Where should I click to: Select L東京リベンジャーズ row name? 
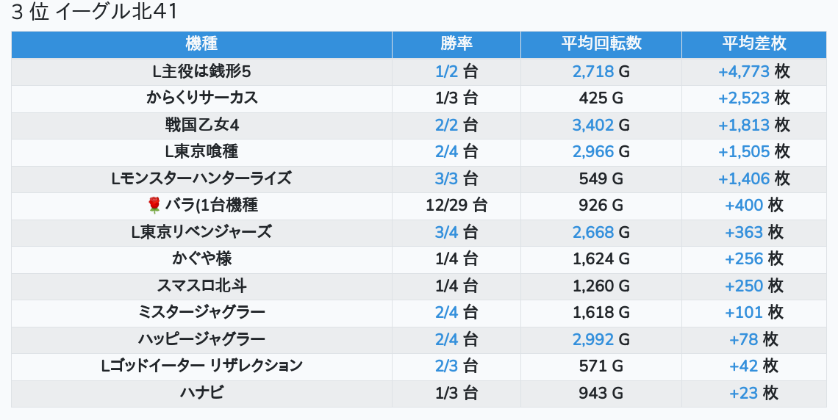201,232
